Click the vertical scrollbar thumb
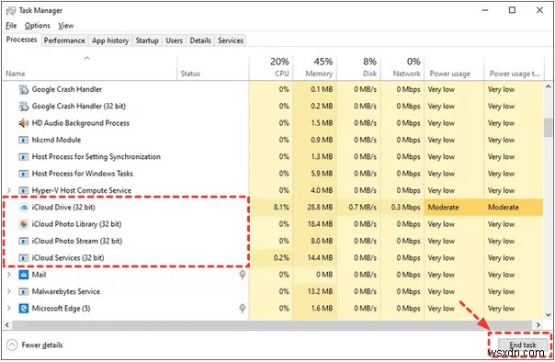The width and height of the screenshot is (555, 362). click(x=549, y=128)
